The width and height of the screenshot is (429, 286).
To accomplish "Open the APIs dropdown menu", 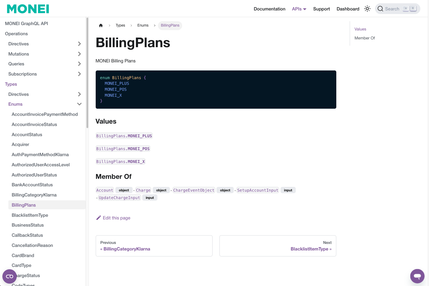I will [299, 9].
